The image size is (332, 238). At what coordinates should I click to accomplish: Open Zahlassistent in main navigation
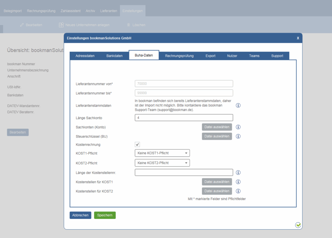pyautogui.click(x=70, y=11)
